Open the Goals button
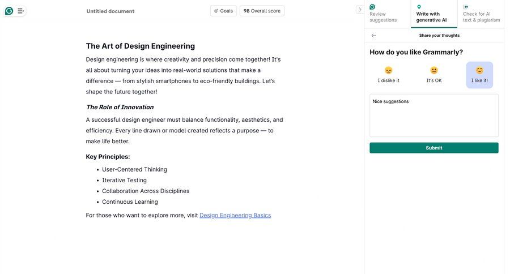Image resolution: width=510 pixels, height=274 pixels. (x=223, y=11)
